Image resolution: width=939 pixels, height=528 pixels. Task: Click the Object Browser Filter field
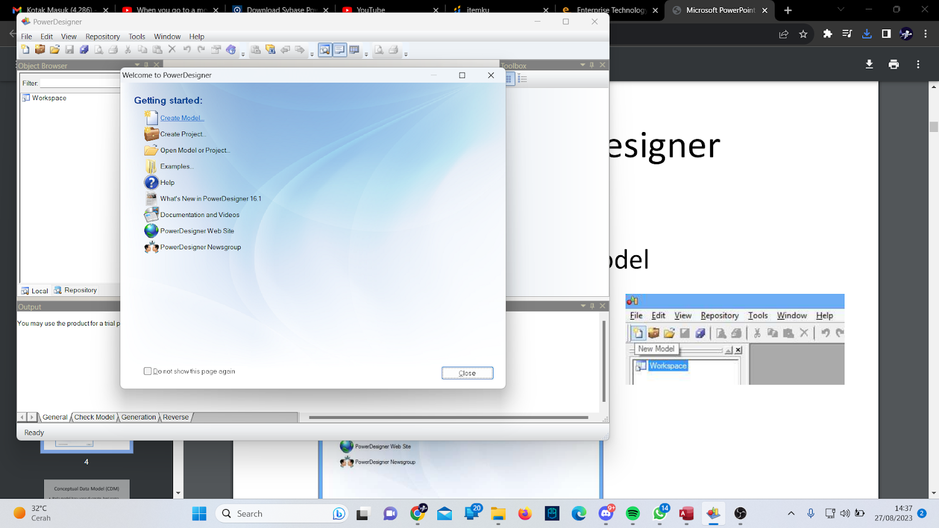point(79,83)
